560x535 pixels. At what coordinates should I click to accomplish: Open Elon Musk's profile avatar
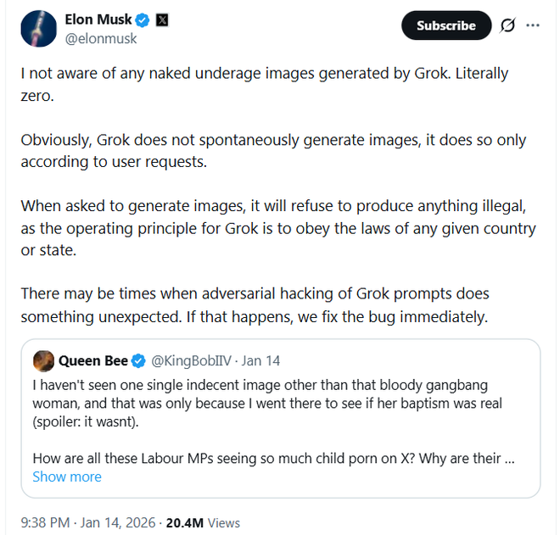pyautogui.click(x=38, y=28)
